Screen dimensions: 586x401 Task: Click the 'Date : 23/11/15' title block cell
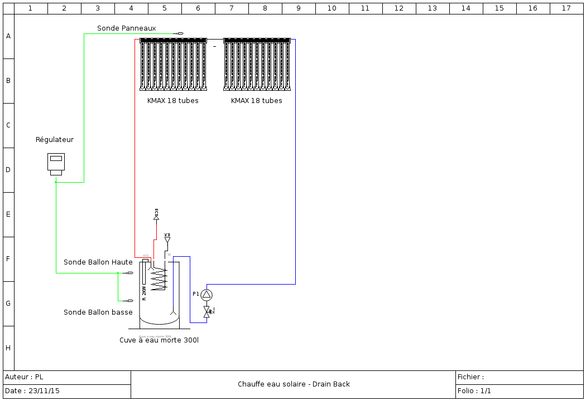point(68,392)
